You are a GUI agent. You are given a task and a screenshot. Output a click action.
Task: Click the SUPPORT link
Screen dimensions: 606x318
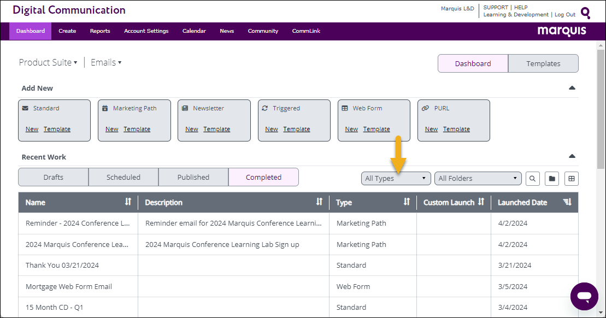tap(496, 7)
